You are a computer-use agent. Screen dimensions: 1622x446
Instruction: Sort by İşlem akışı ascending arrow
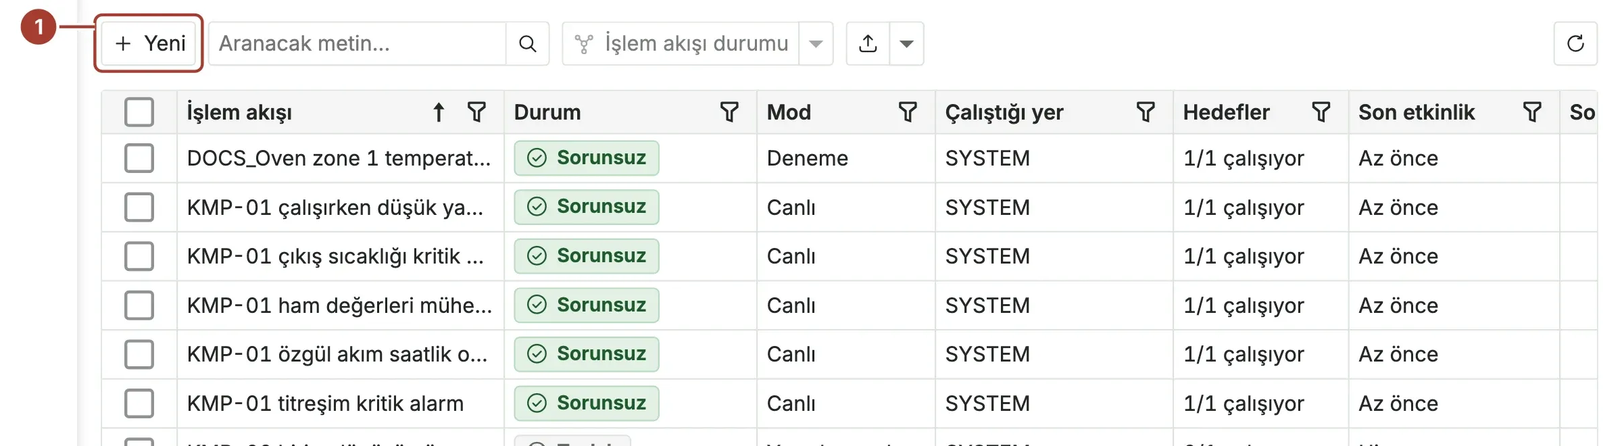(x=439, y=112)
